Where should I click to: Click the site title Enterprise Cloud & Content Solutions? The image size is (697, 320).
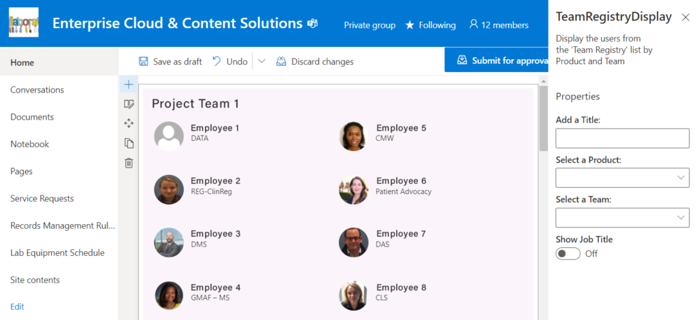(178, 23)
